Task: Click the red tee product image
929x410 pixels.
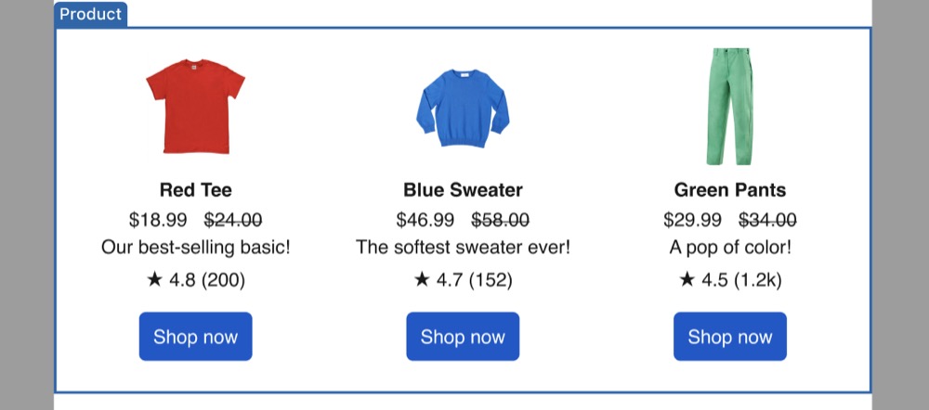Action: (195, 107)
